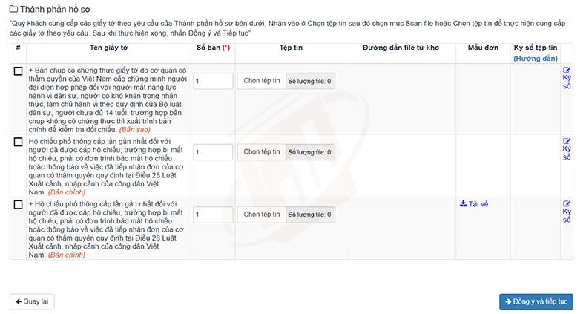Choose file via Chọn tệp tin in first row

point(262,81)
